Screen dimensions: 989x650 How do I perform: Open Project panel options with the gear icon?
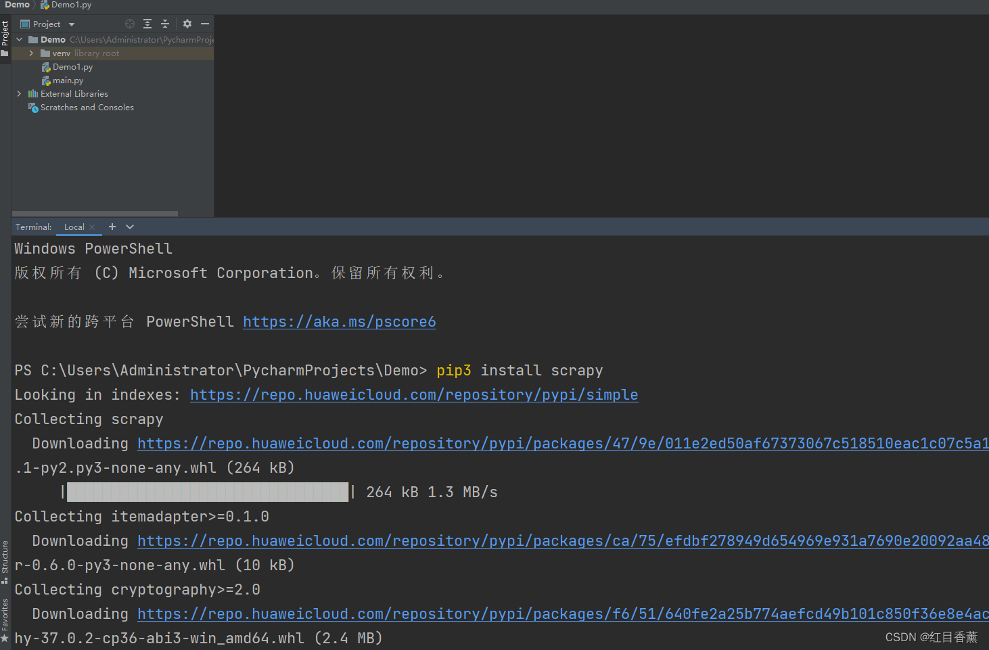[x=187, y=23]
